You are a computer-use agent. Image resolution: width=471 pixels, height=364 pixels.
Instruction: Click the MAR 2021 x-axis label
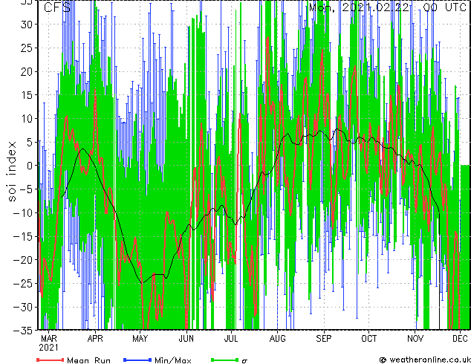click(49, 343)
